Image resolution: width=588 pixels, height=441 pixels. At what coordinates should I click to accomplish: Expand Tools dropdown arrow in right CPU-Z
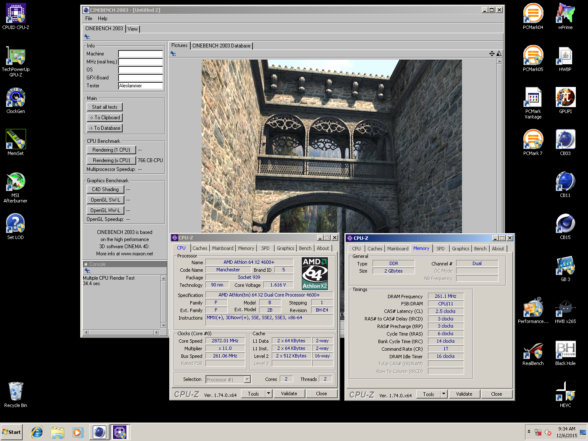tap(444, 394)
